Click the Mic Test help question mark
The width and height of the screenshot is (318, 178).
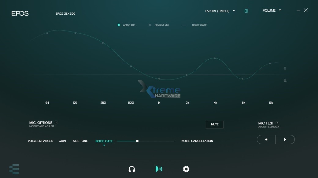click(277, 124)
